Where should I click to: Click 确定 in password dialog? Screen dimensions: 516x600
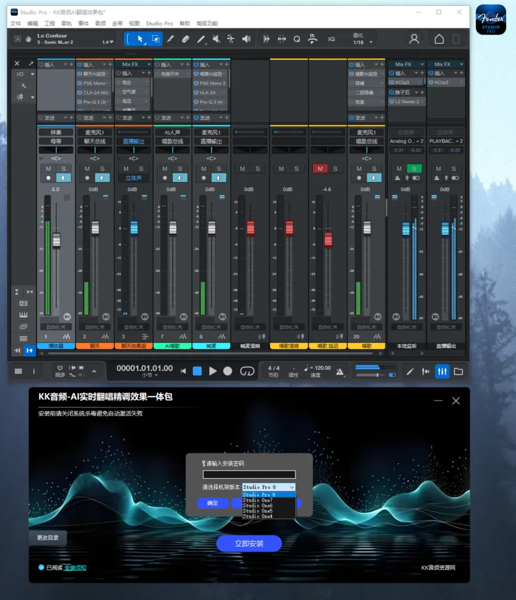(213, 503)
